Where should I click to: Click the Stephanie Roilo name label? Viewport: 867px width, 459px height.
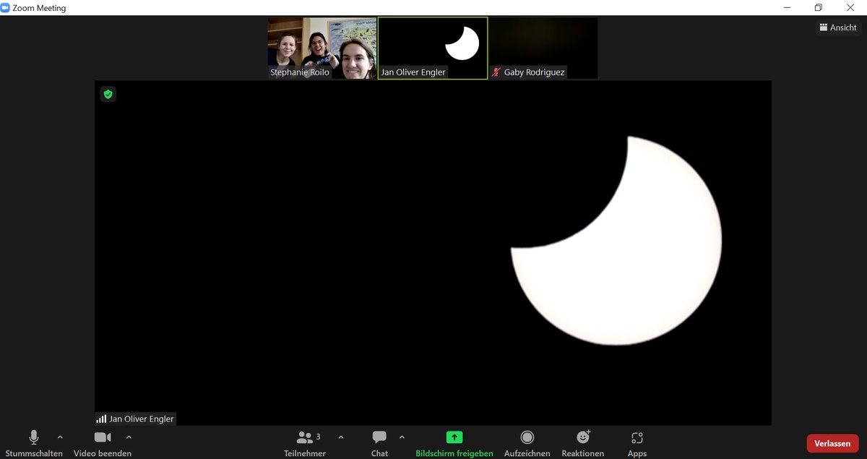[x=300, y=72]
